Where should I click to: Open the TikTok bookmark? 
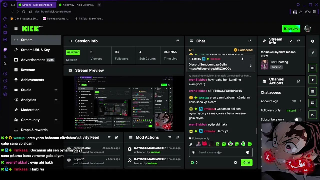pos(89,18)
